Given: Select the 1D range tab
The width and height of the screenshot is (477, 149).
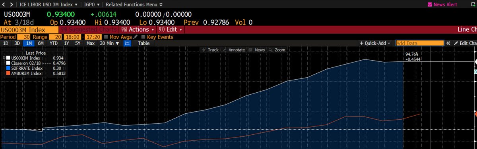Looking at the screenshot, I should click(6, 43).
